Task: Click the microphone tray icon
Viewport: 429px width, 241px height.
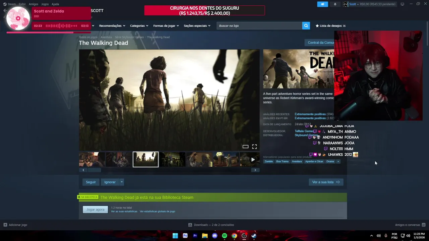Action: click(x=386, y=236)
